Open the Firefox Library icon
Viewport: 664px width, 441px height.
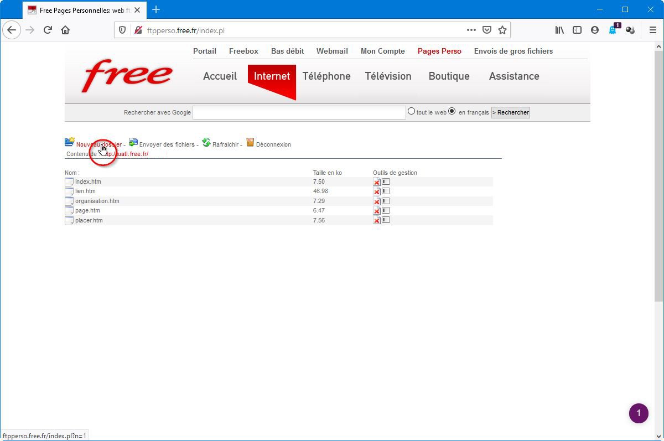559,30
